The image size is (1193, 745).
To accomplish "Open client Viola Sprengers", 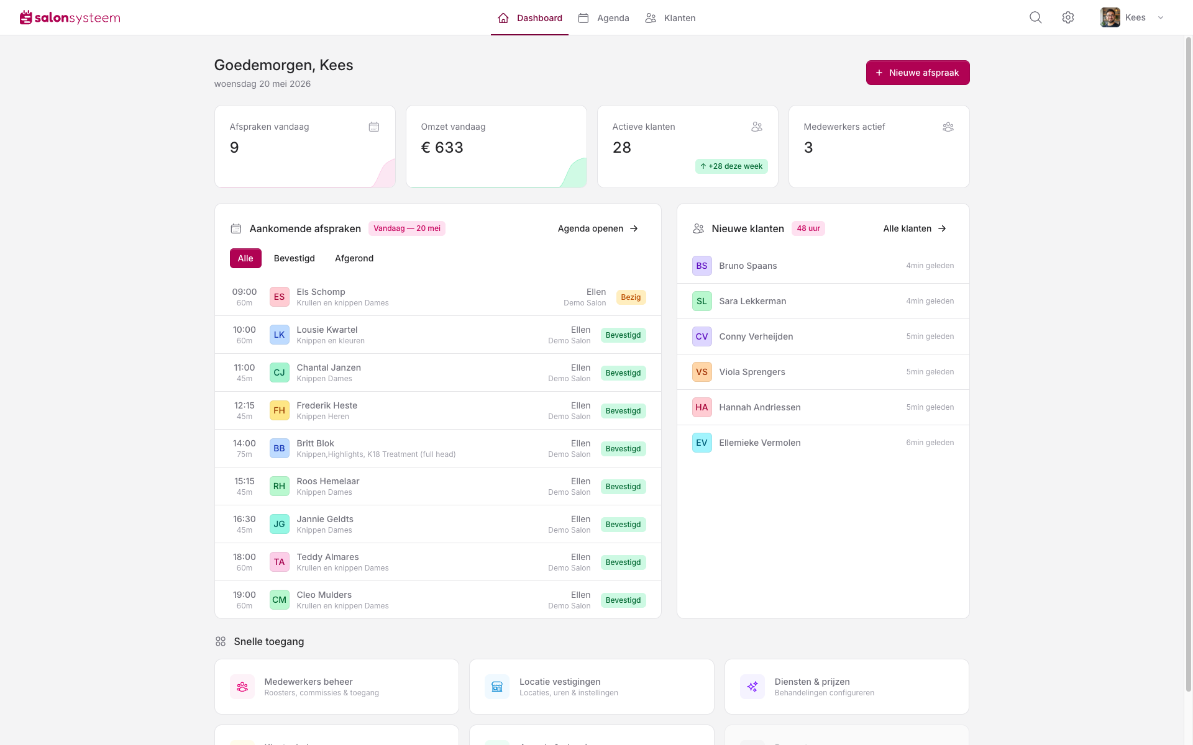I will point(823,372).
